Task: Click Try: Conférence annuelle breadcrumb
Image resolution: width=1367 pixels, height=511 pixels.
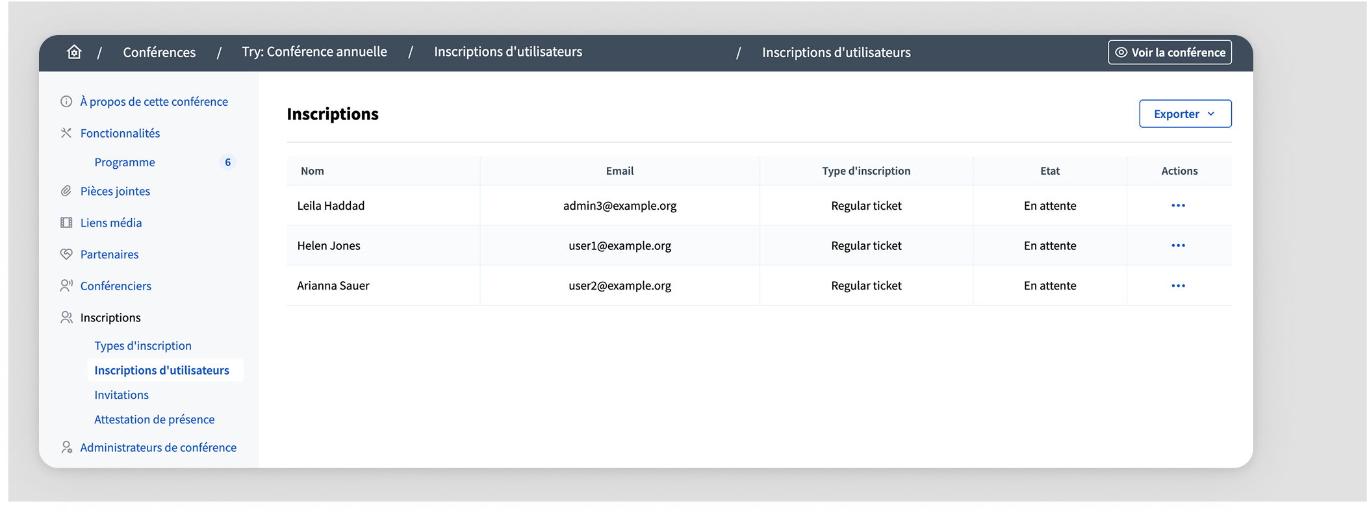Action: tap(314, 52)
